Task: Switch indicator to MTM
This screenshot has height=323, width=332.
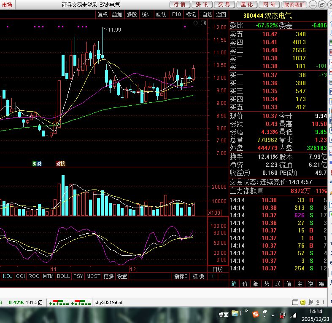Action: pyautogui.click(x=48, y=276)
